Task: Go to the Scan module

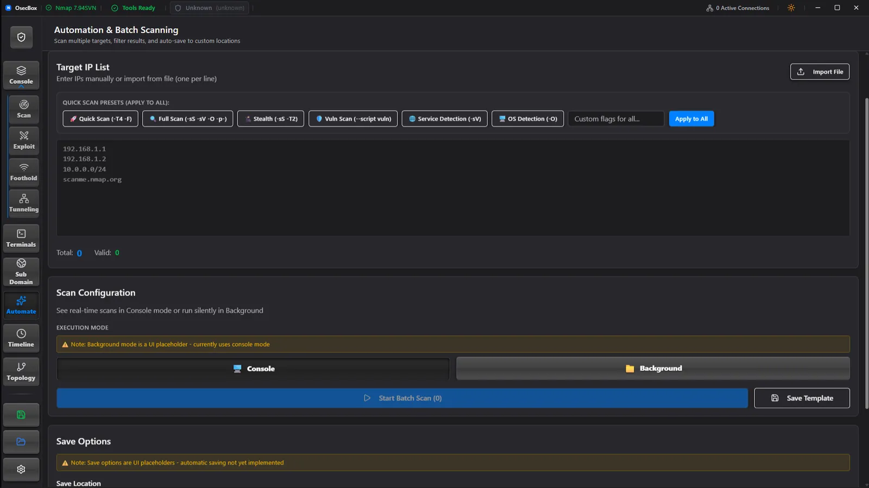Action: pos(24,109)
